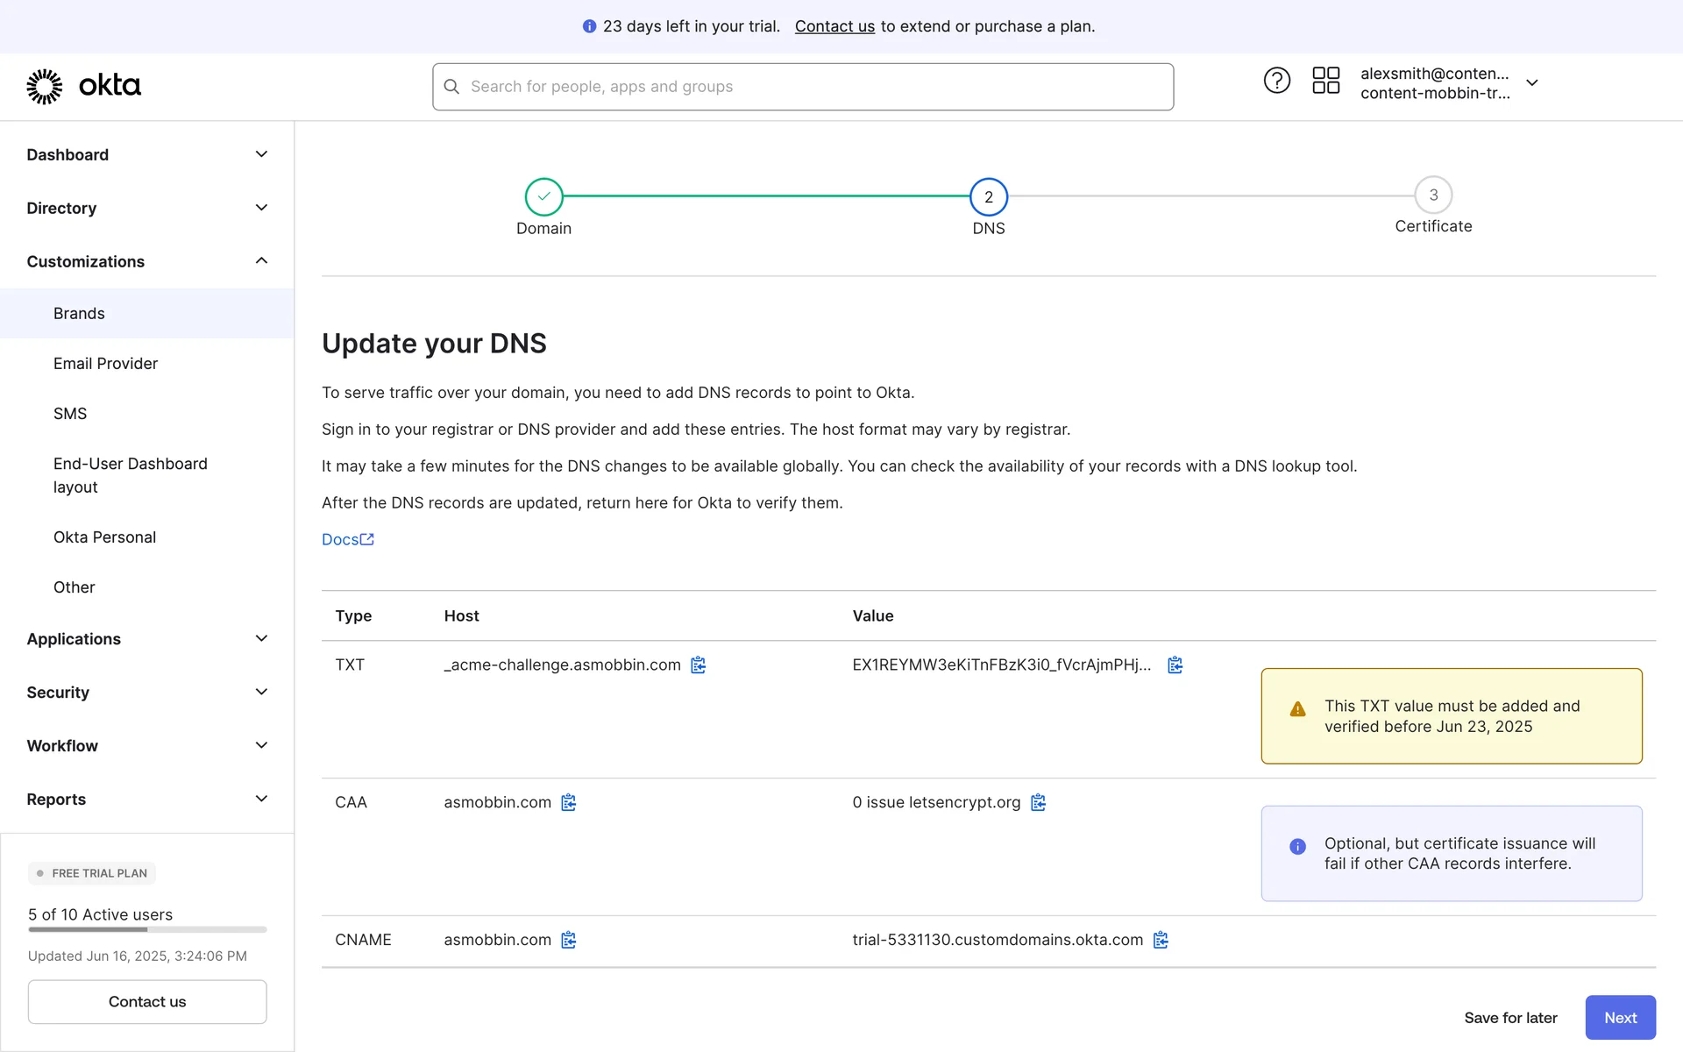The image size is (1683, 1052).
Task: Open the account dropdown for alexsmith
Action: tap(1531, 82)
